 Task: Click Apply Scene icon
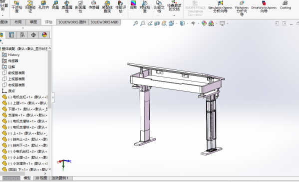[211, 23]
